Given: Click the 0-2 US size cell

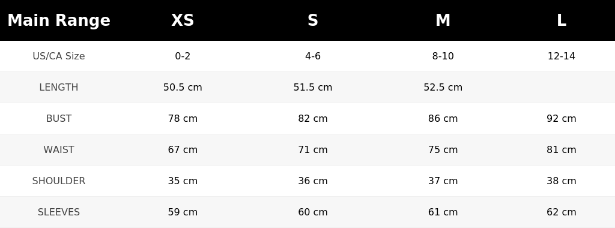Looking at the screenshot, I should point(183,56).
